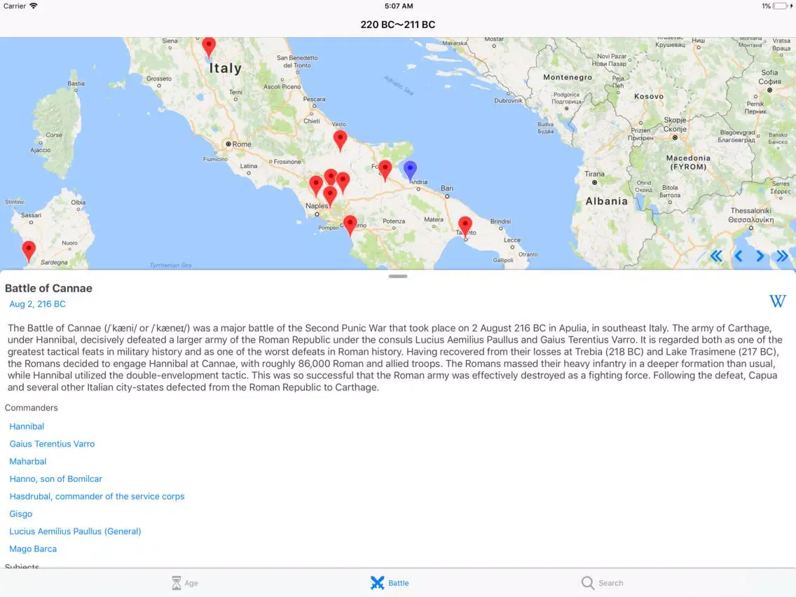Select the red pin near Siena
The height and width of the screenshot is (597, 796).
click(209, 47)
